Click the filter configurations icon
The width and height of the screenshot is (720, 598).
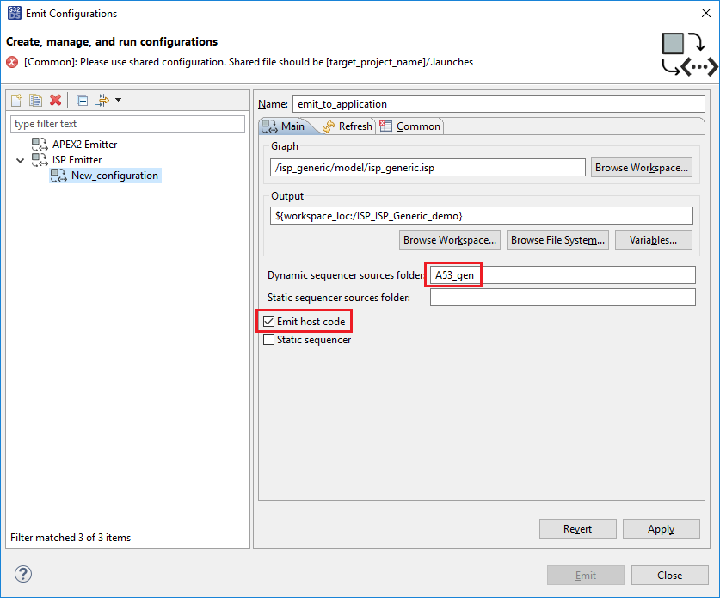pos(102,100)
